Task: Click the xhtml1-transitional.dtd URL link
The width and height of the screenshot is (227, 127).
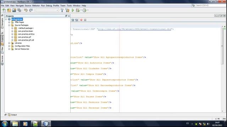Action: (134, 29)
